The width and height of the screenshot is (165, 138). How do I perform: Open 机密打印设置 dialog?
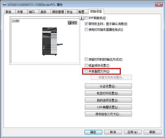[x=108, y=93]
